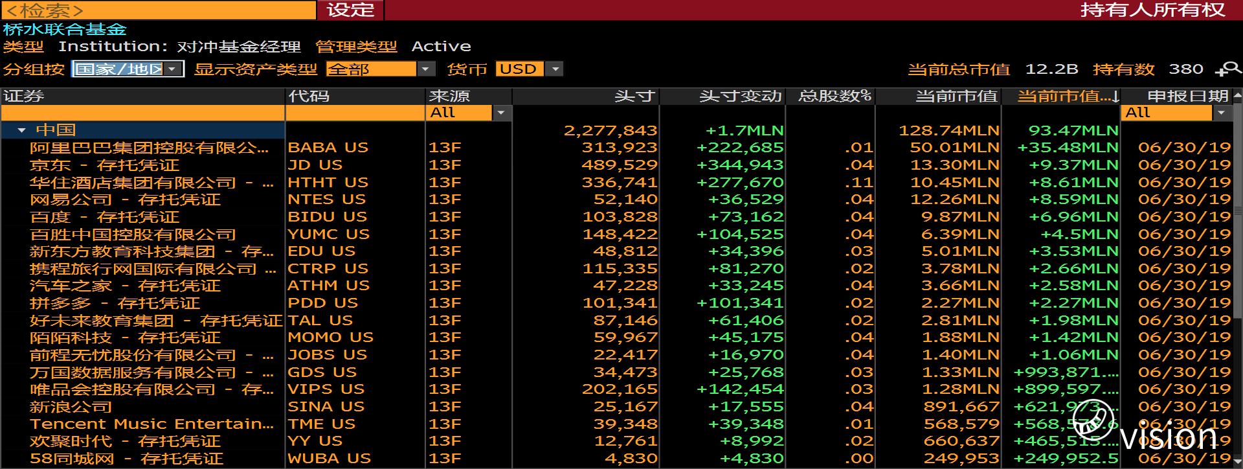Viewport: 1243px width, 469px height.
Task: Click the EDU US ticker code
Action: click(322, 251)
